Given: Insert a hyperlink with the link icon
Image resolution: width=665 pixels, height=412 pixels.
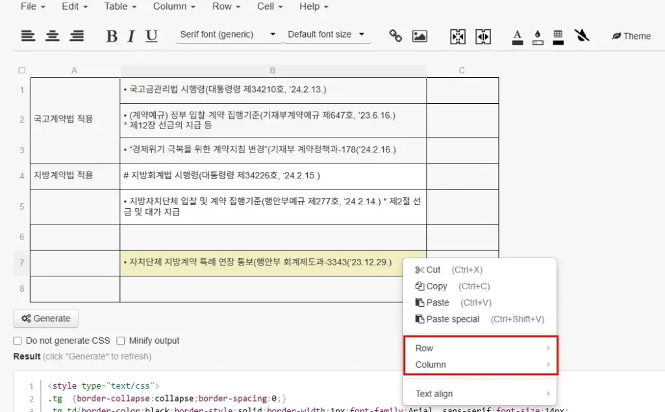Looking at the screenshot, I should point(395,36).
